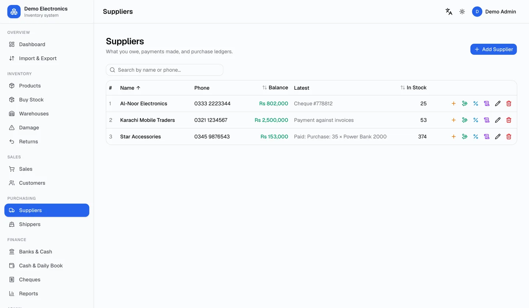This screenshot has height=308, width=529.
Task: Open the purple ledger scroll icon for Al-Noor Electronics
Action: coord(487,104)
